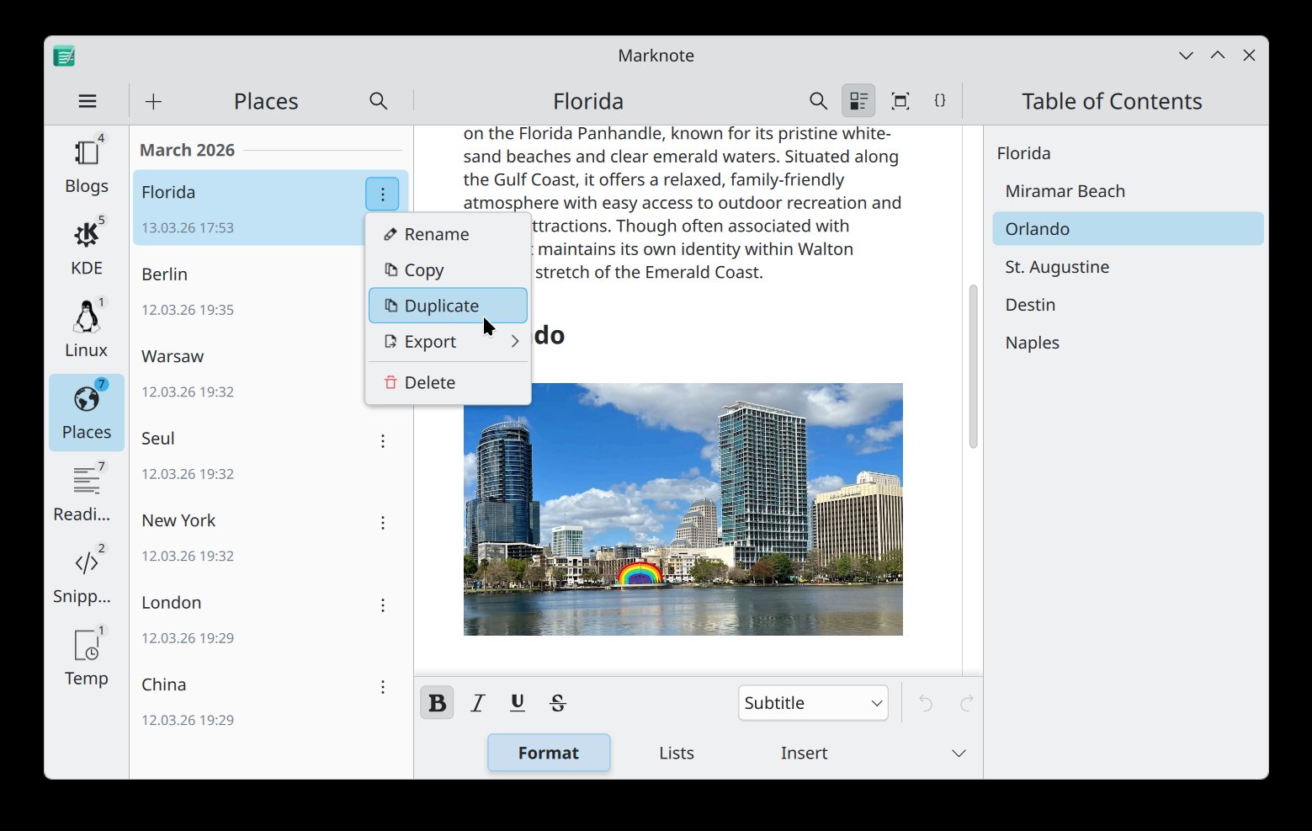Jump to St. Augustine in Table of Contents
The height and width of the screenshot is (831, 1312).
(x=1057, y=266)
